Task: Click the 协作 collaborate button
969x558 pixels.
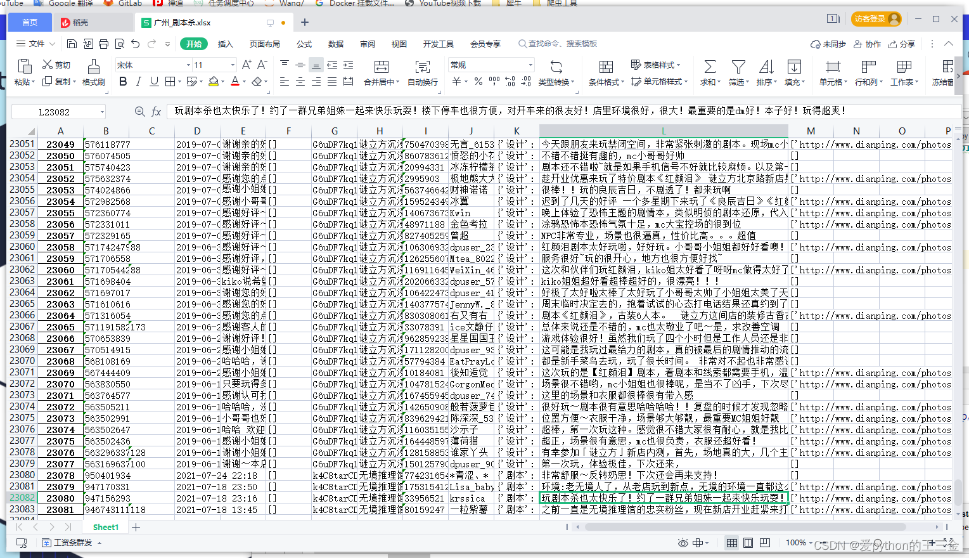Action: 868,44
